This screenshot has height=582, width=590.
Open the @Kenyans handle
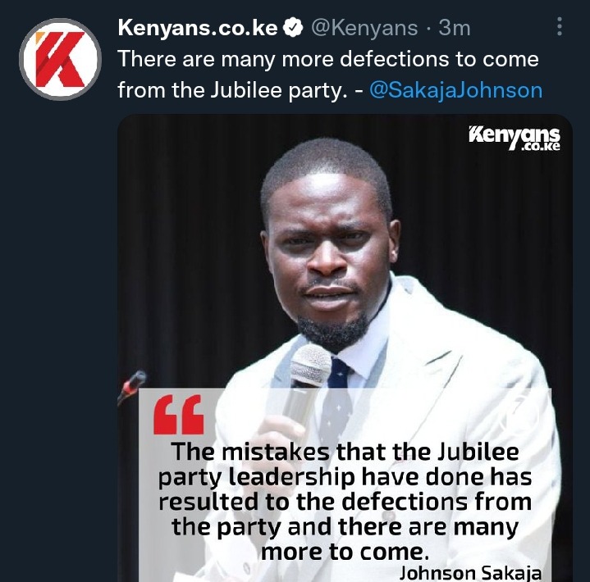tap(364, 28)
